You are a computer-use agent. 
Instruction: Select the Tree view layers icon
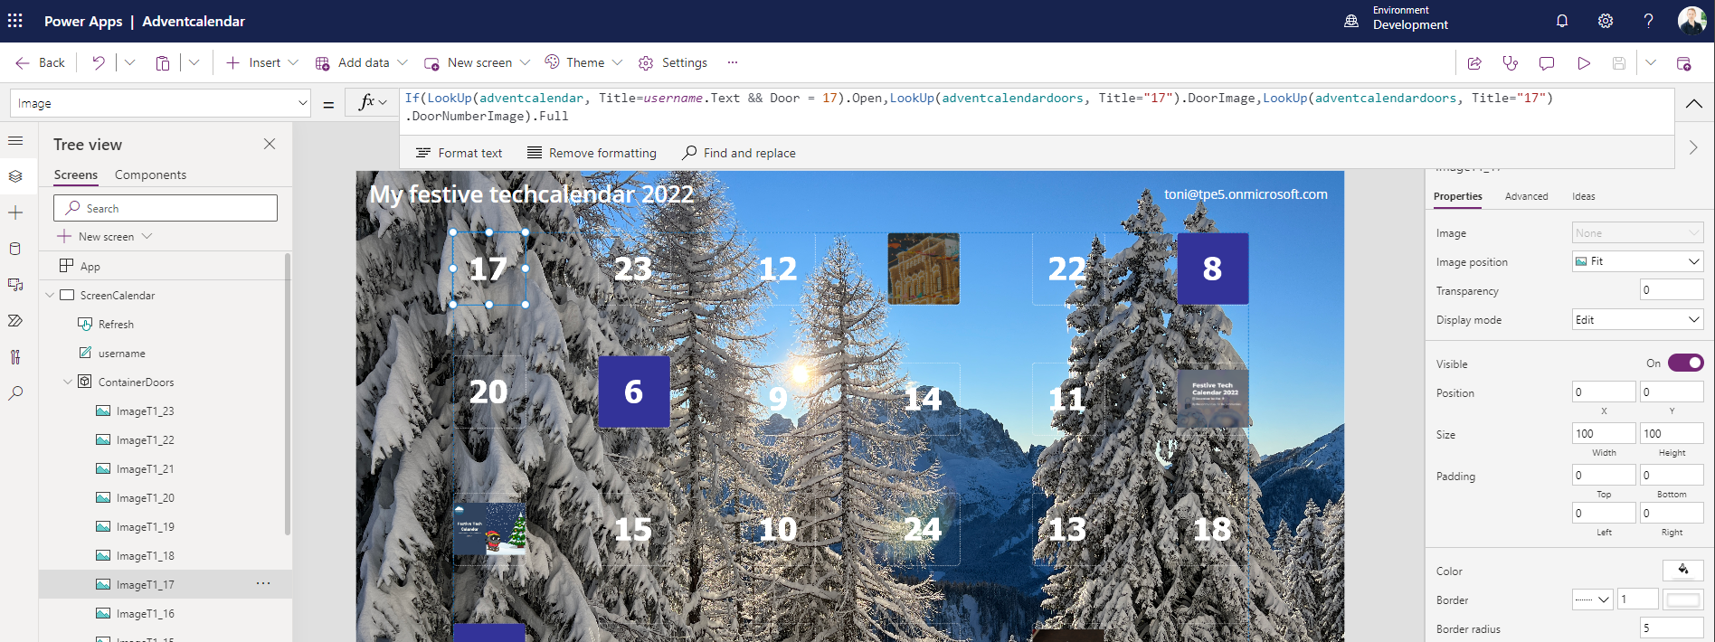tap(15, 176)
